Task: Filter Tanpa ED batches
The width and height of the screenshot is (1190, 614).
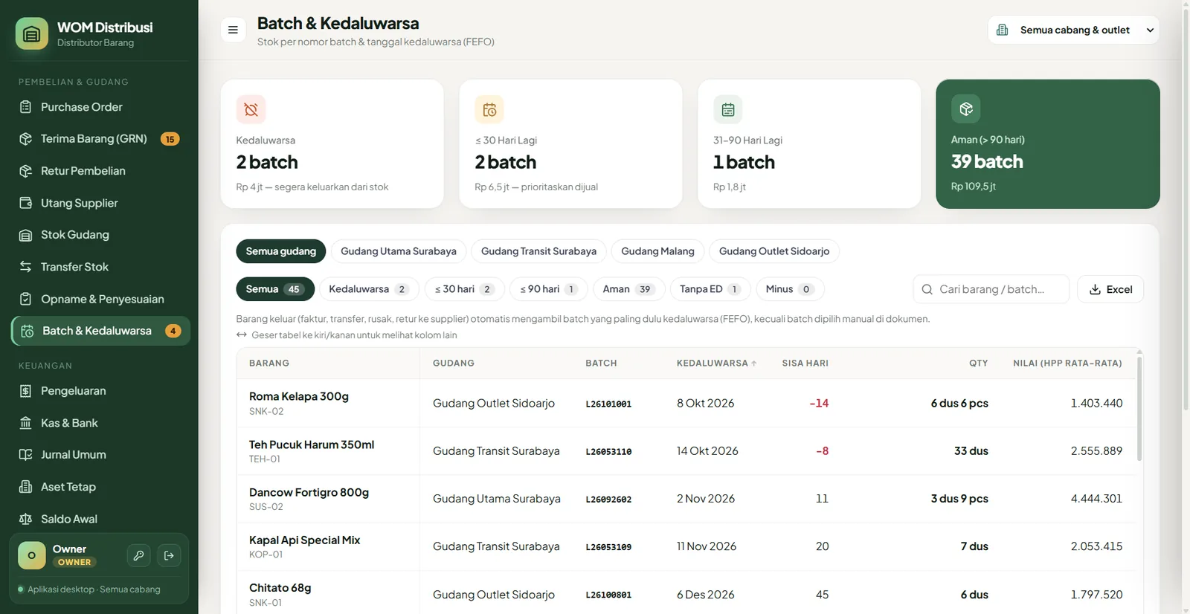Action: click(x=710, y=289)
